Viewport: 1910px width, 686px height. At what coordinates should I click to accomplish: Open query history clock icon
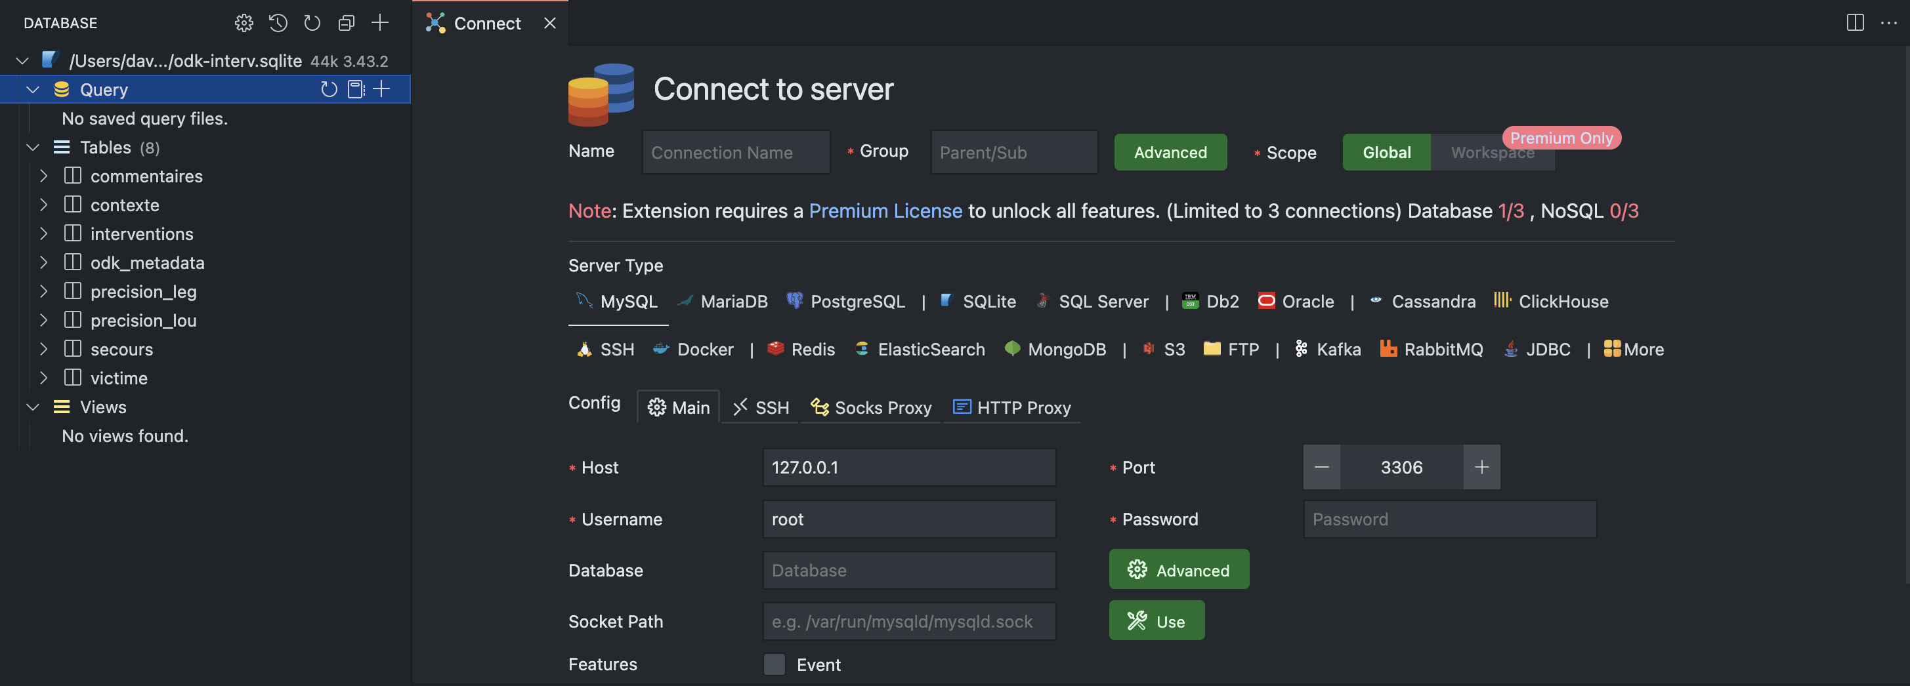[x=278, y=23]
